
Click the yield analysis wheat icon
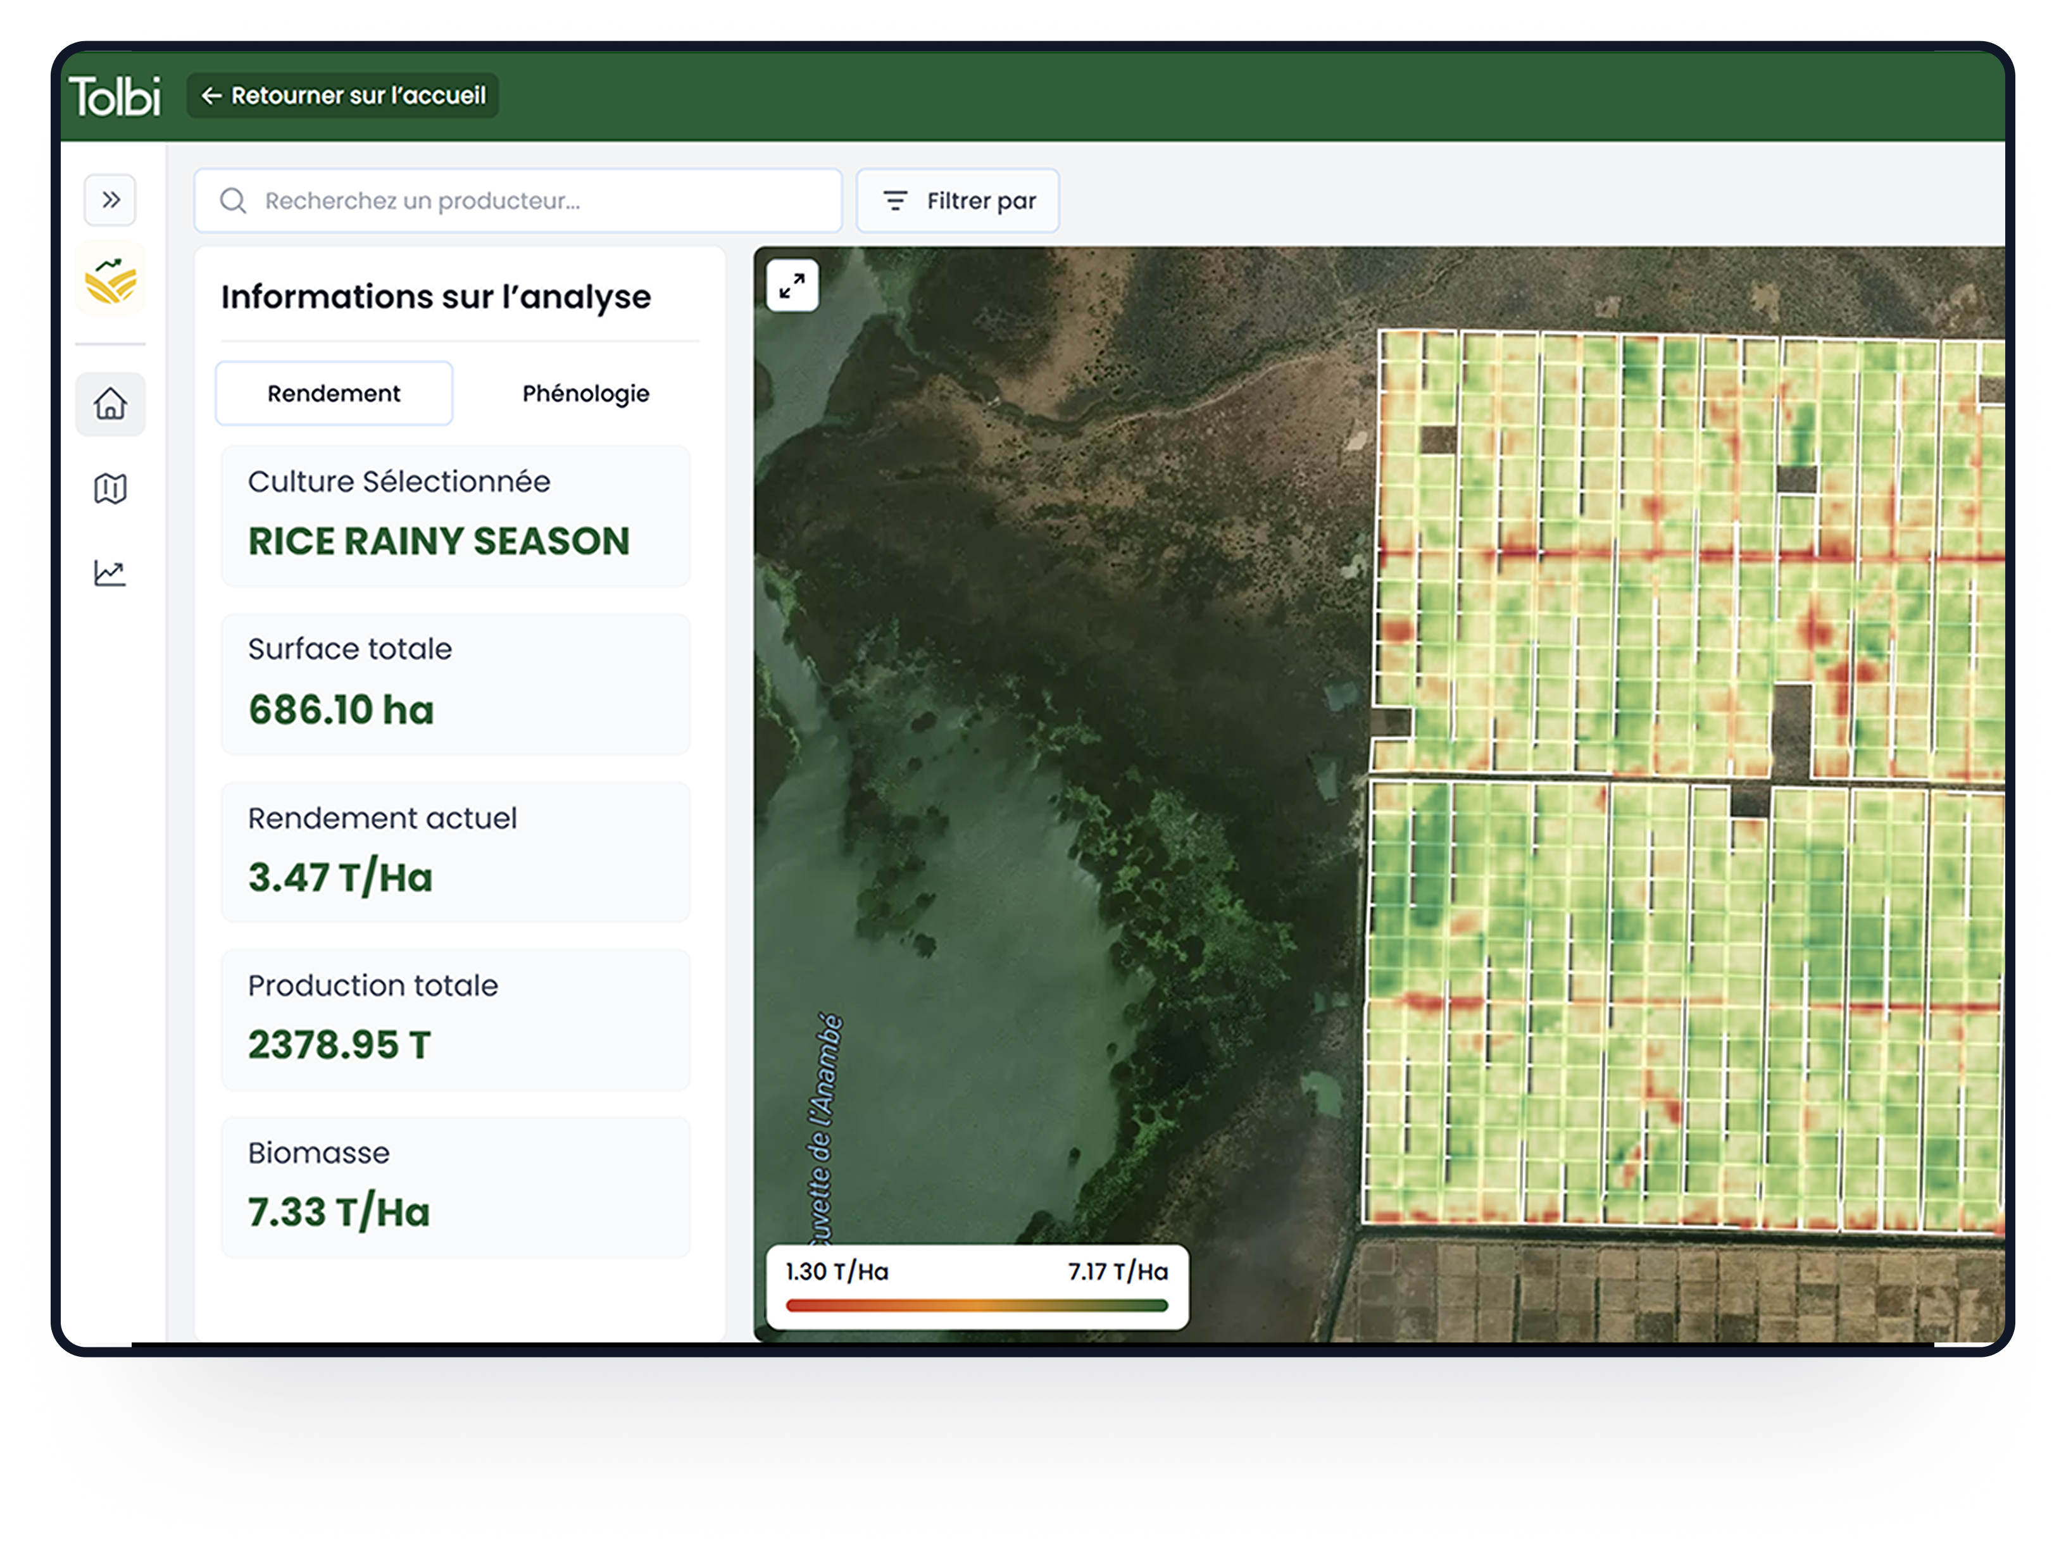point(110,279)
